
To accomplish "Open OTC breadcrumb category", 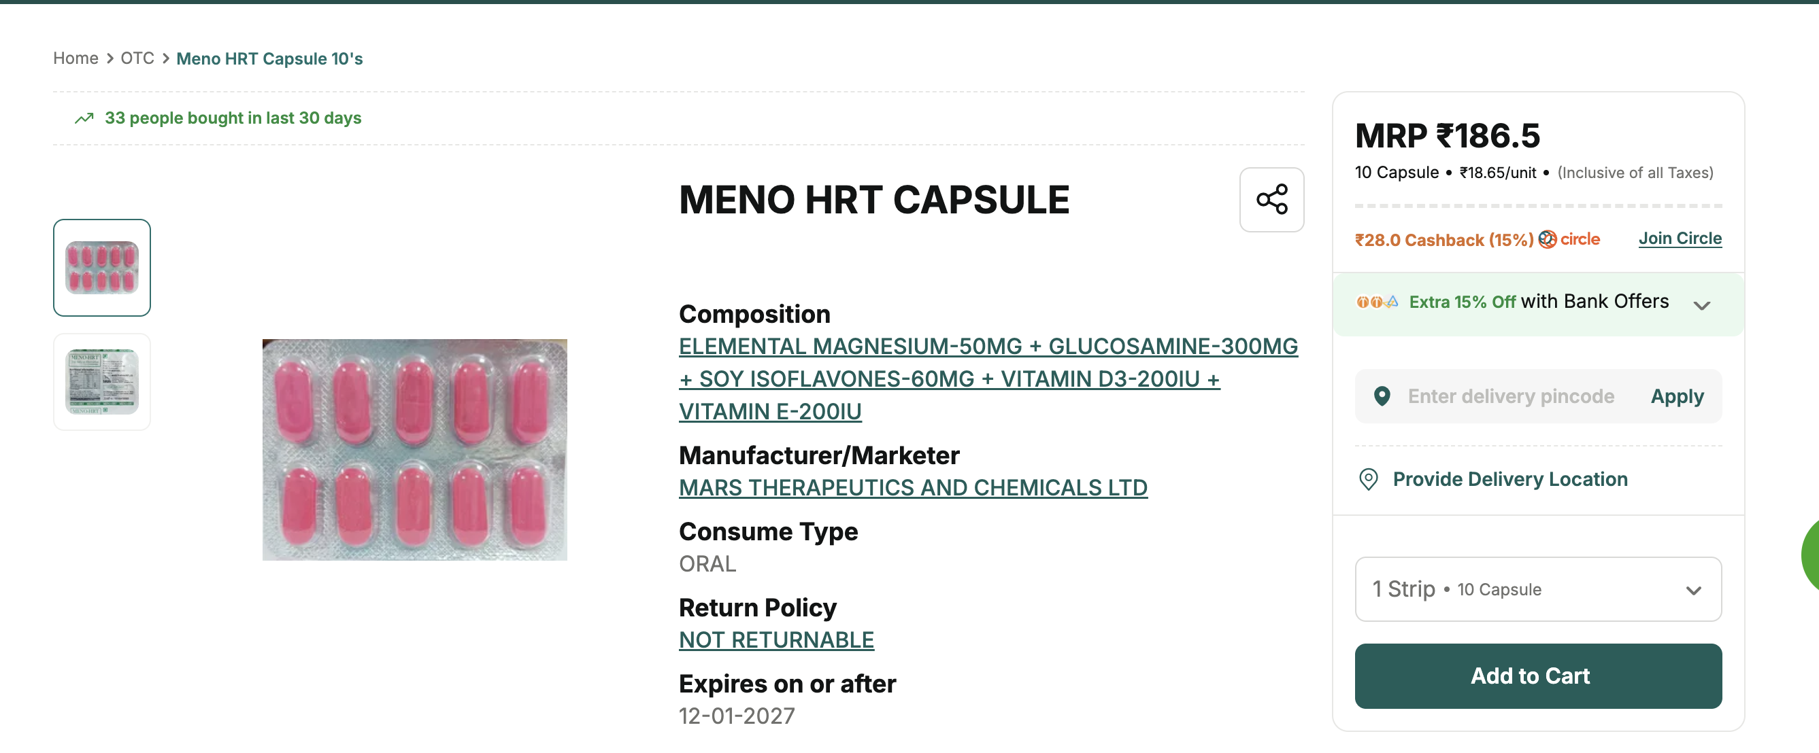I will tap(137, 58).
